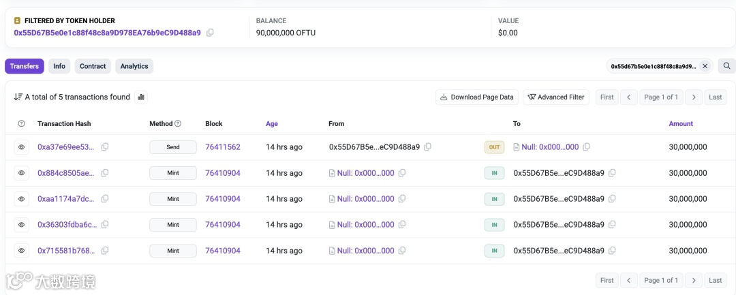Click the OUT direction badge
736x295 pixels.
click(494, 146)
